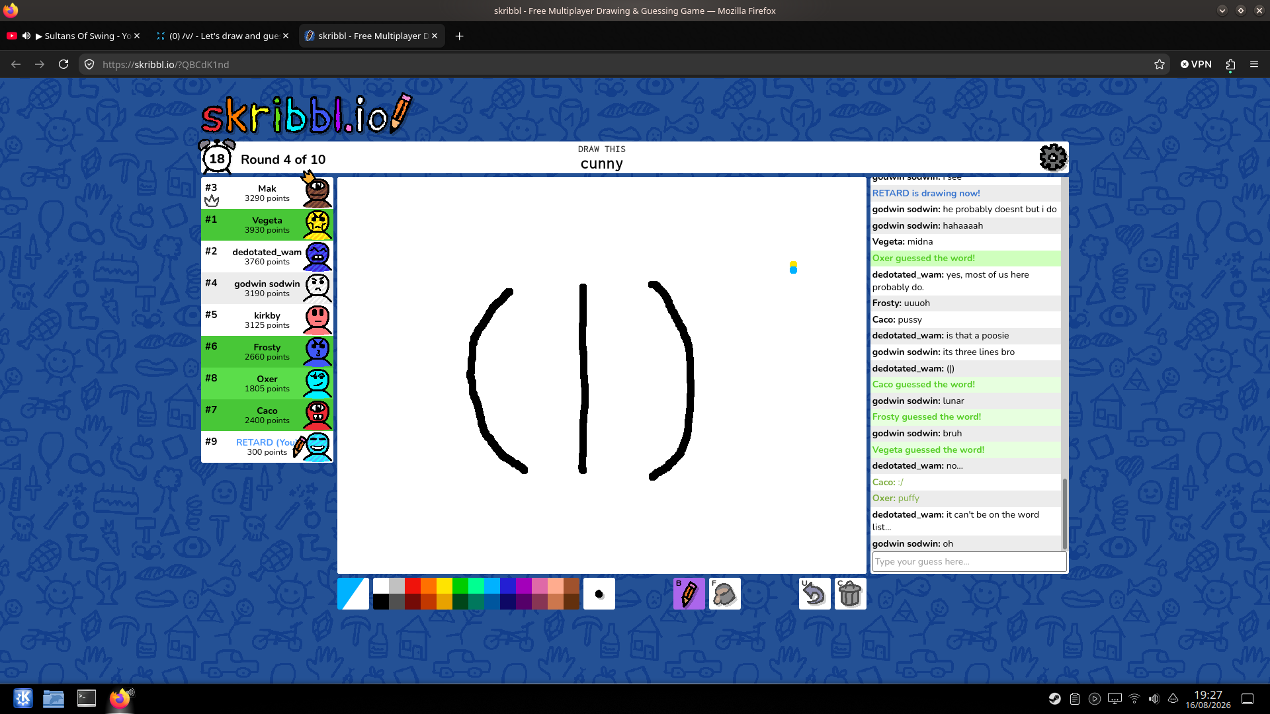Viewport: 1270px width, 714px height.
Task: Go back to the previous page
Action: [x=16, y=64]
